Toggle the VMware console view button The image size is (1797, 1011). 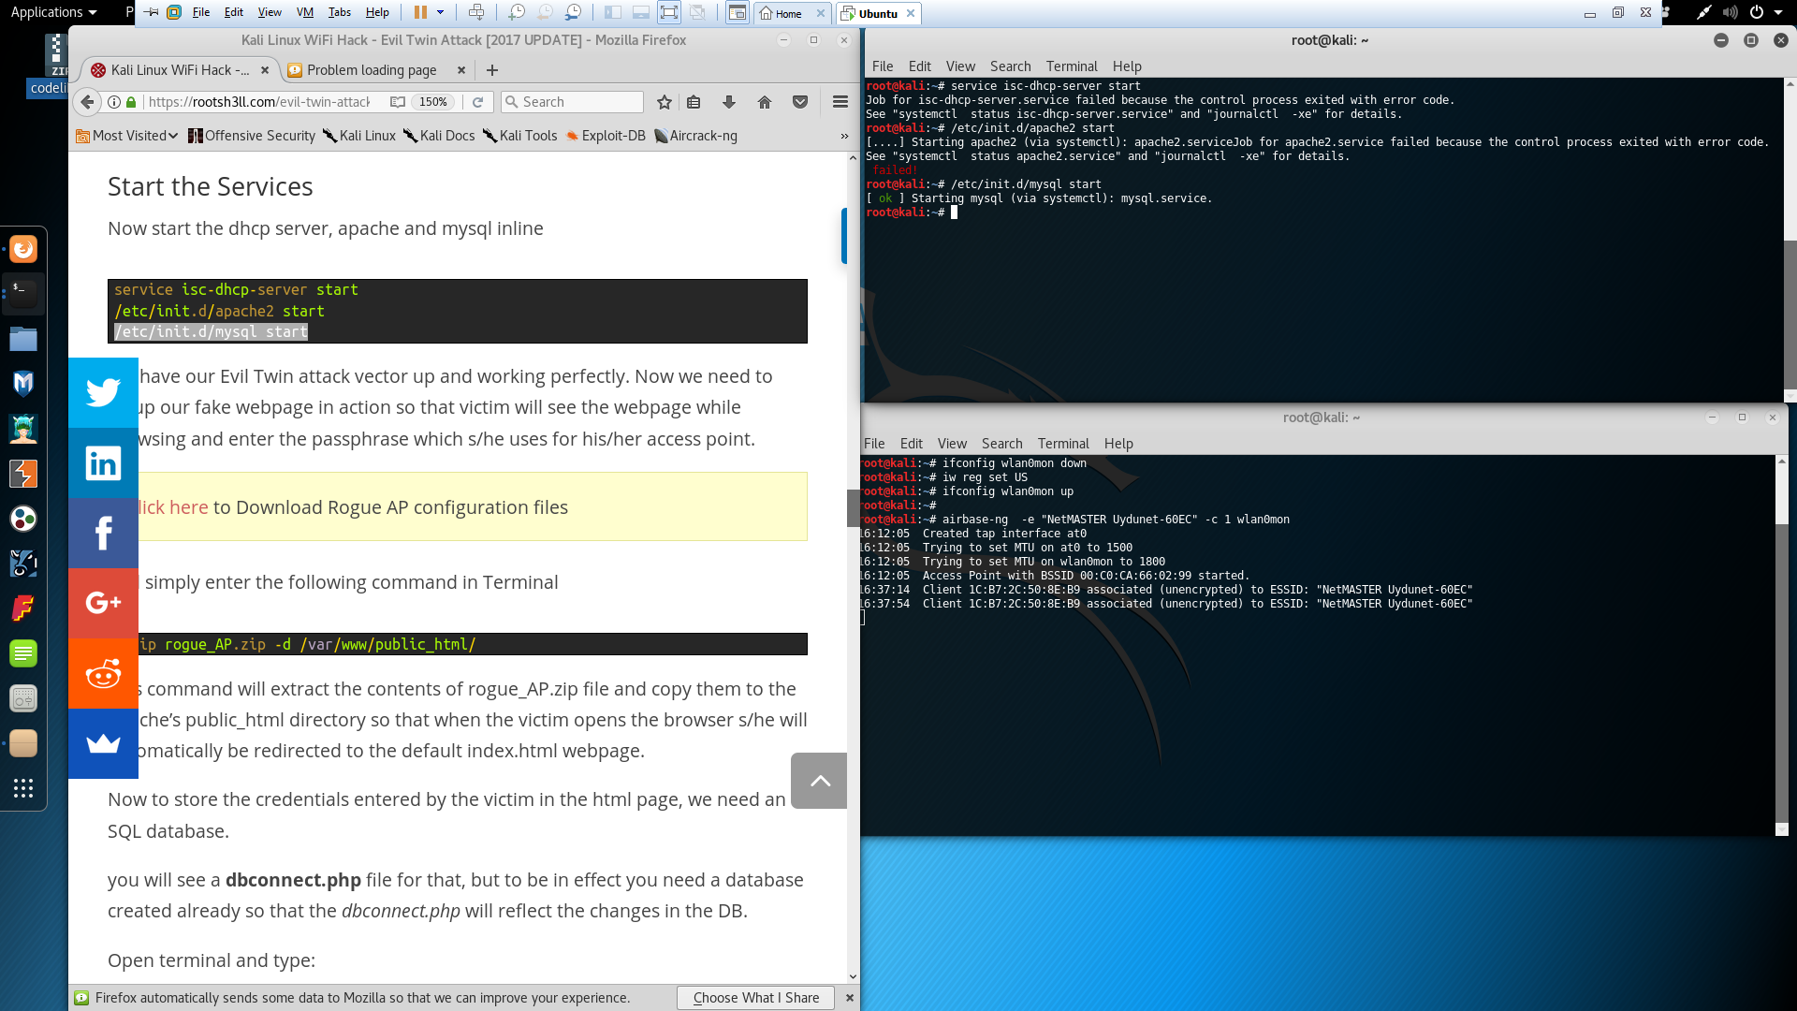click(738, 12)
